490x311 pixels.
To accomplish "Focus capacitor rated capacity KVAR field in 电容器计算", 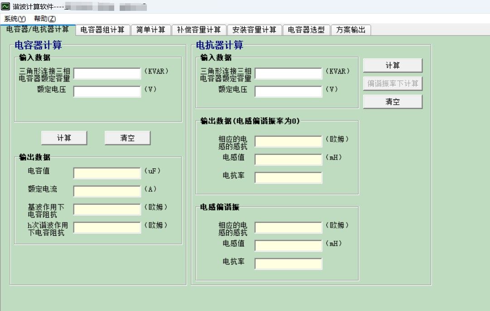I will point(107,73).
